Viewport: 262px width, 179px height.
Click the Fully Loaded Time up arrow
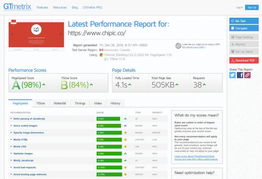pos(130,85)
